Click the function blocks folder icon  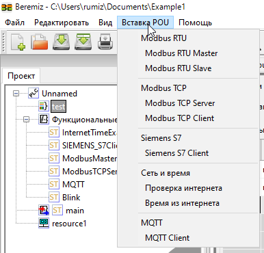pyautogui.click(x=43, y=119)
